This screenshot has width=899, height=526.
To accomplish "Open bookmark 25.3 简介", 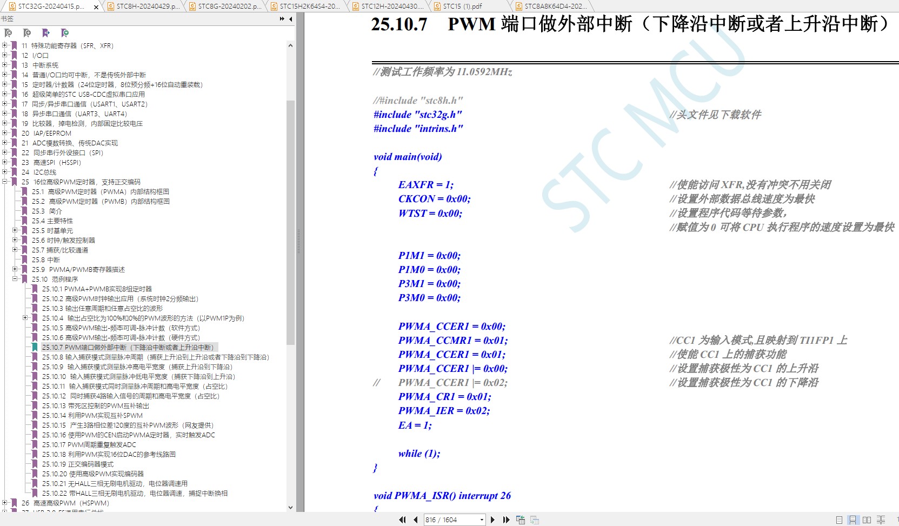I will (47, 211).
